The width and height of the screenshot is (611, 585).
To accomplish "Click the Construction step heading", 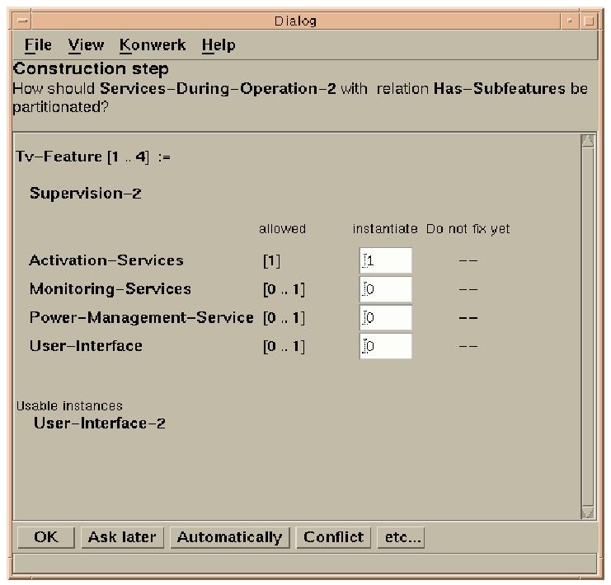I will [x=91, y=68].
